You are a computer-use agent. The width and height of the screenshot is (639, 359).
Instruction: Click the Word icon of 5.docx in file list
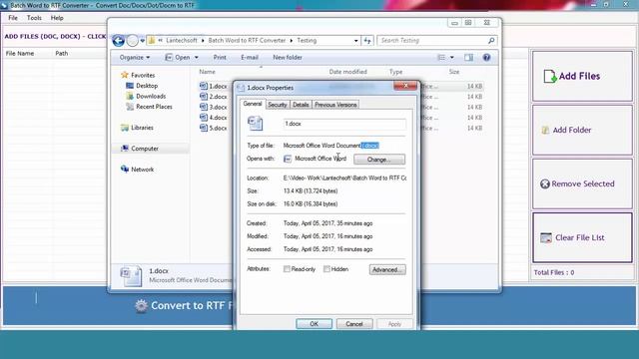[x=204, y=128]
